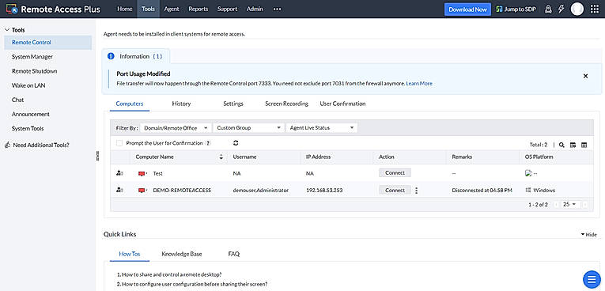
Task: Enable Prompt the User for Confirmation checkbox
Action: [119, 143]
